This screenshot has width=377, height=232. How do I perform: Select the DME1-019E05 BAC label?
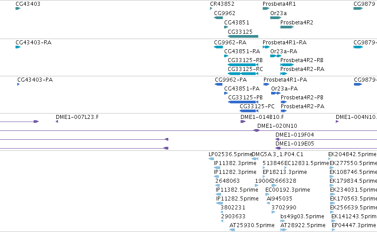pyautogui.click(x=295, y=144)
